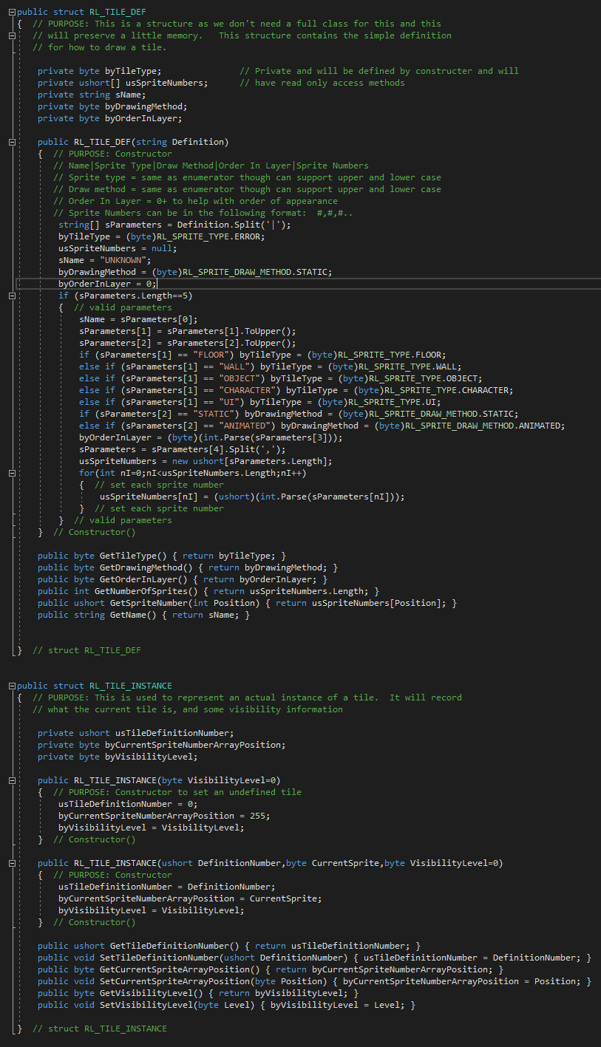Viewport: 601px width, 1047px height.
Task: Click the sParameters[1].ToUpper() line
Action: coord(188,331)
